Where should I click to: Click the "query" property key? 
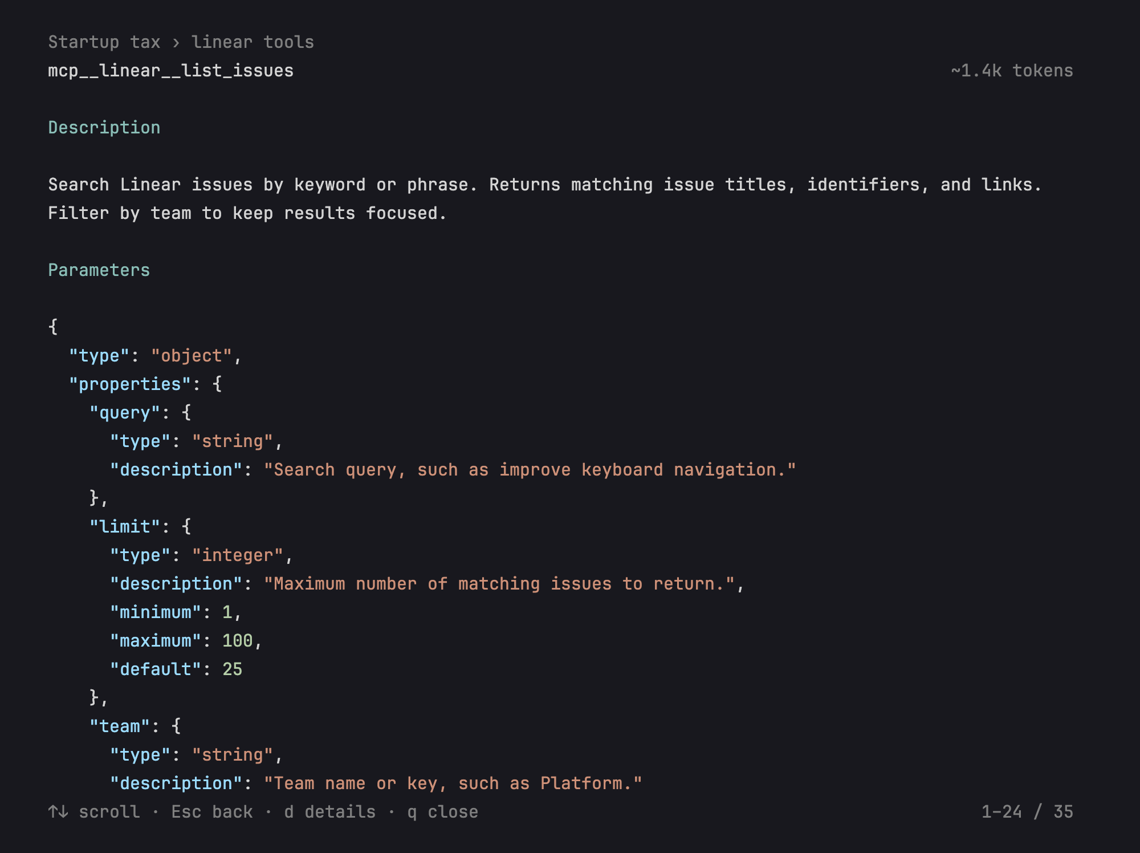(125, 413)
